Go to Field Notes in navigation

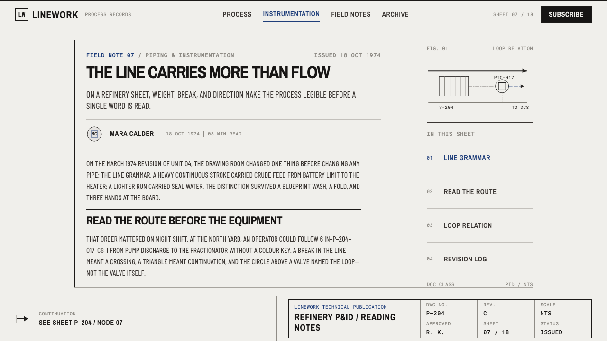tap(351, 14)
